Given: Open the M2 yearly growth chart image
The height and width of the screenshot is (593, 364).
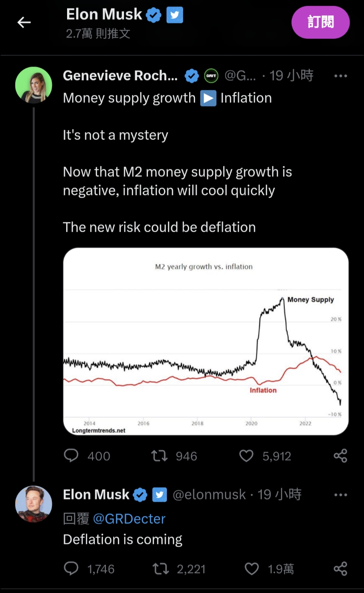Looking at the screenshot, I should tap(205, 341).
